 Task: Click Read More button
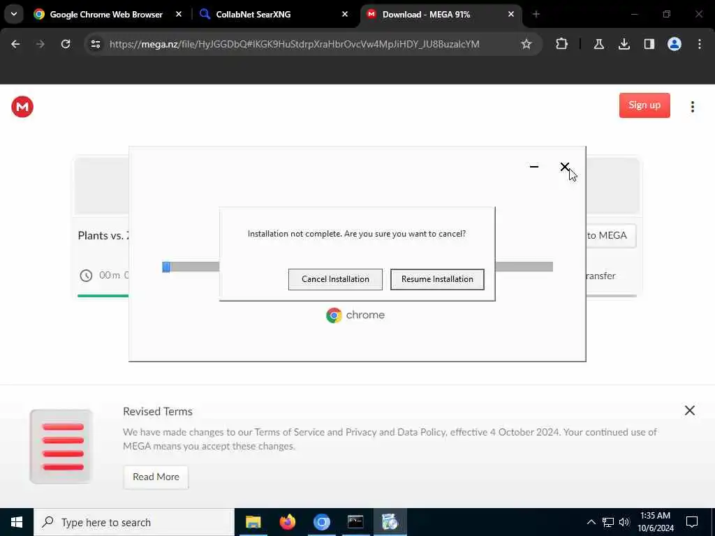(156, 477)
